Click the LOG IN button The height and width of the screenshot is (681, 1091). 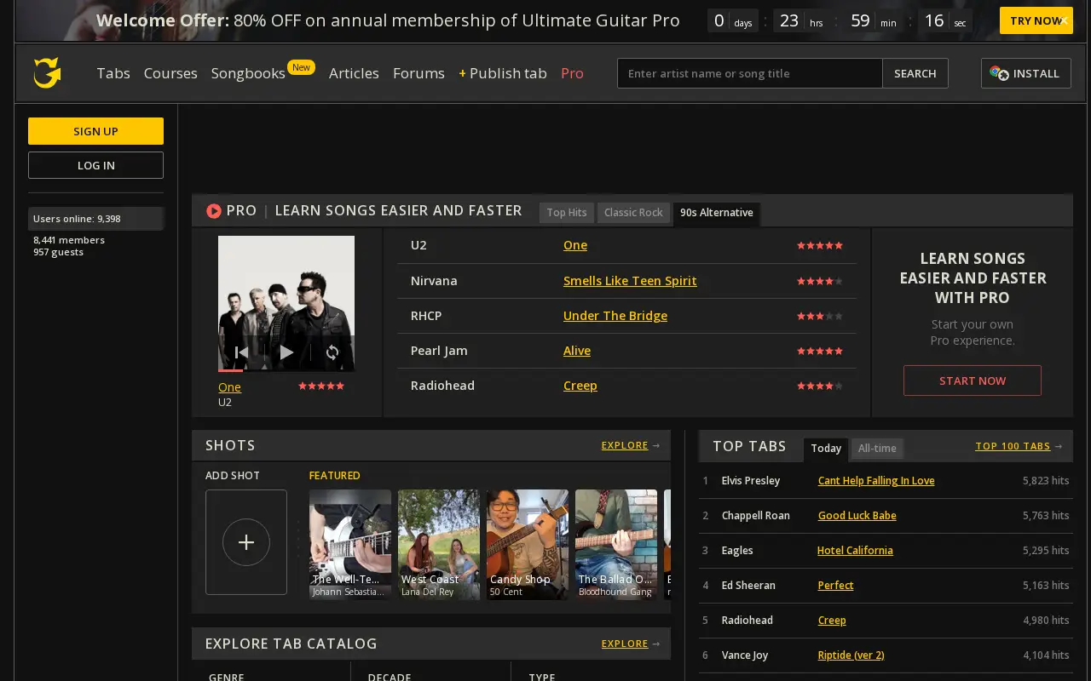click(x=95, y=165)
